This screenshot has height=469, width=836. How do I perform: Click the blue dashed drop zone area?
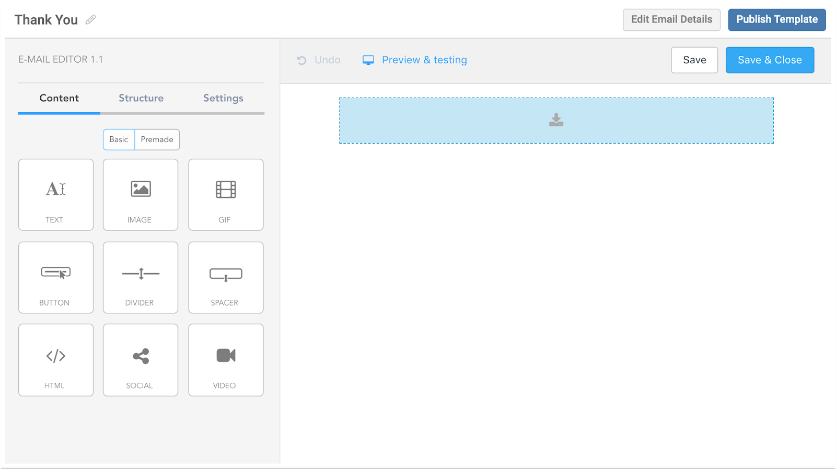[556, 121]
